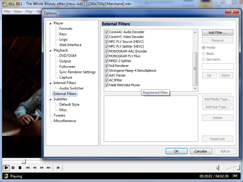The width and height of the screenshot is (243, 182).
Task: Click the Set merit input field
Action: 218,67
